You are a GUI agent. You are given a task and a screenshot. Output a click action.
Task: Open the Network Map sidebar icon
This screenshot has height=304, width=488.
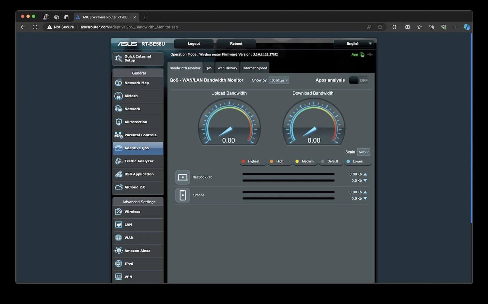pyautogui.click(x=118, y=83)
